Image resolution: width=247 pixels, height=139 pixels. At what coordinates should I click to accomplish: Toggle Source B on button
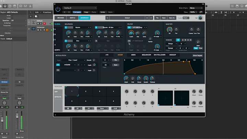click(x=96, y=27)
